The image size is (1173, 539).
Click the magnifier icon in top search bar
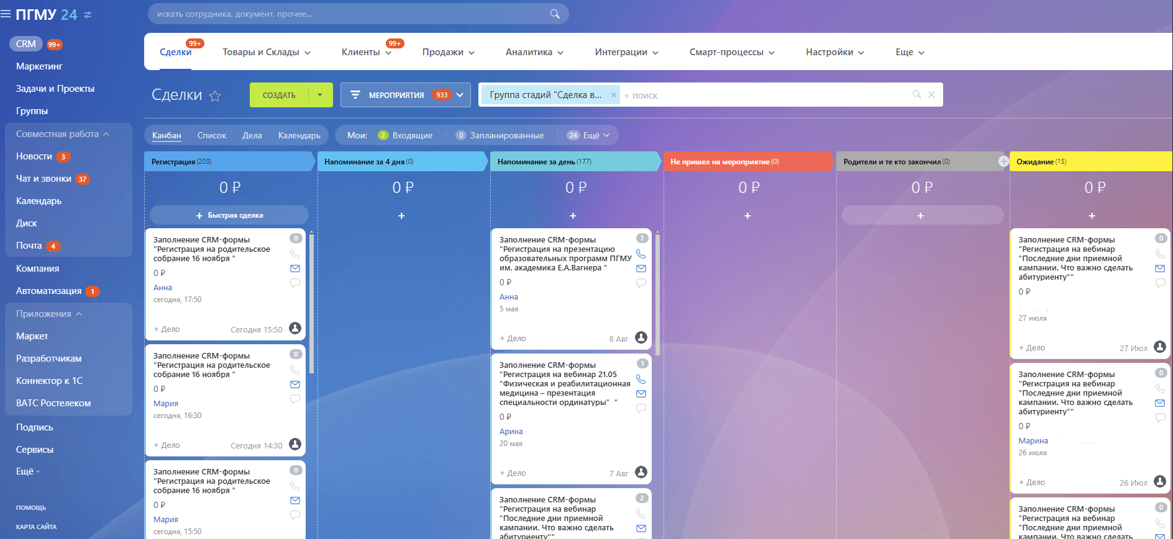pos(555,14)
